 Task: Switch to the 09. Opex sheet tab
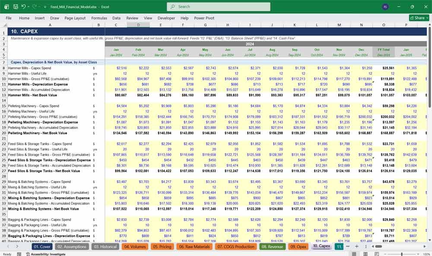pyautogui.click(x=299, y=246)
